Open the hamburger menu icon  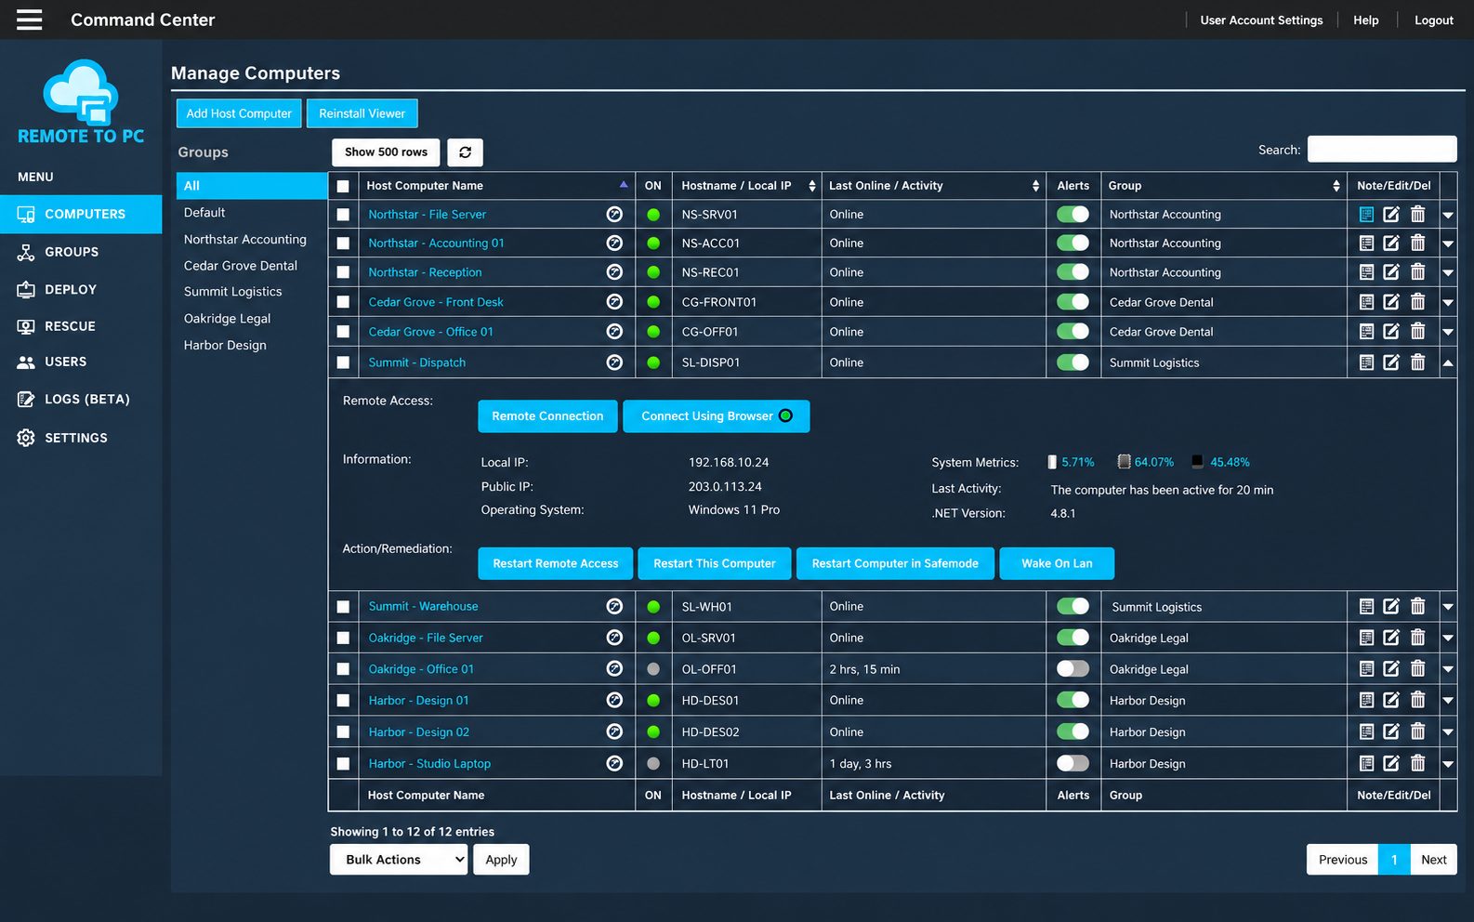[x=29, y=20]
